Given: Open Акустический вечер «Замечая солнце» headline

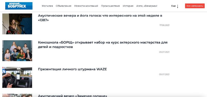Looking at the screenshot, I should (x=72, y=96).
